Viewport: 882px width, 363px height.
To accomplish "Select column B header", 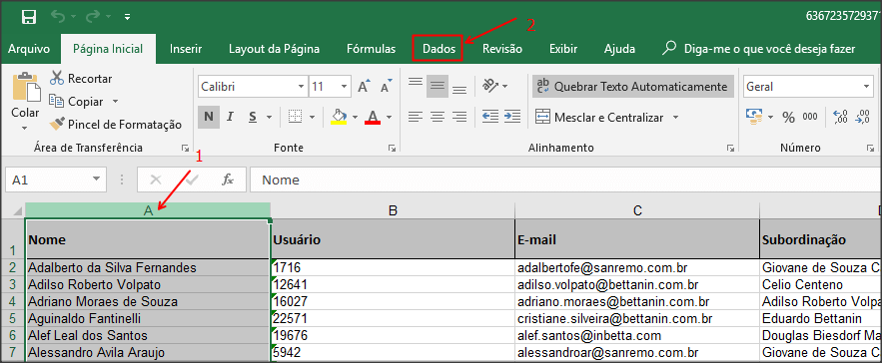I will tap(393, 210).
